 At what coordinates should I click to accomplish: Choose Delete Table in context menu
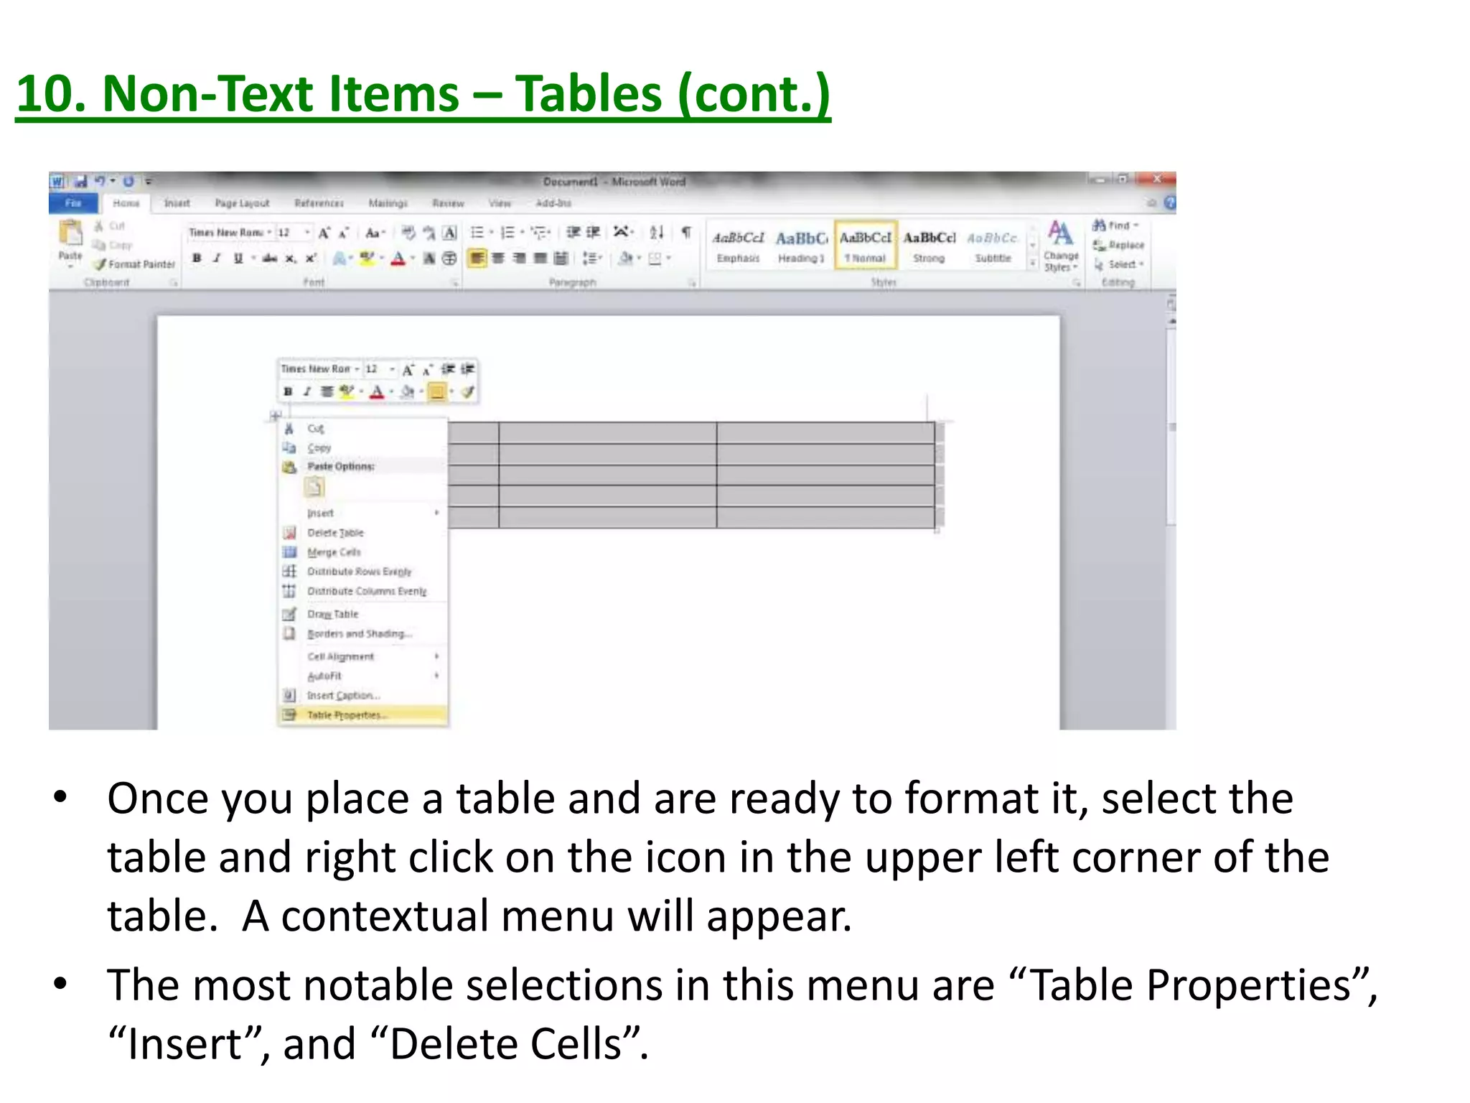[362, 533]
